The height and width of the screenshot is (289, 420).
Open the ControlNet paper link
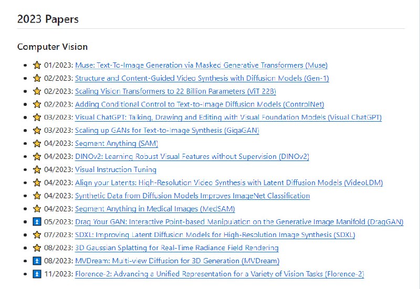(199, 104)
